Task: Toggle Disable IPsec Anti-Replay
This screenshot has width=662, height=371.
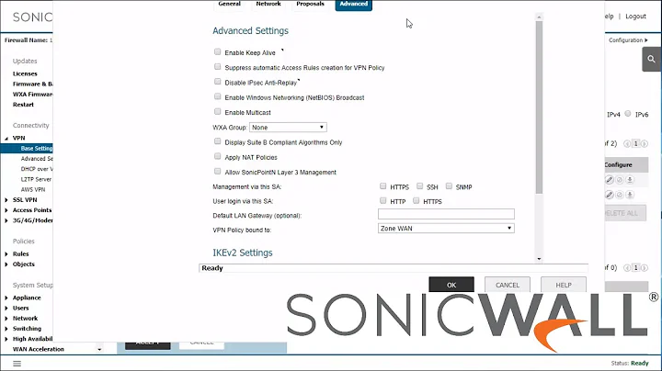Action: point(217,82)
